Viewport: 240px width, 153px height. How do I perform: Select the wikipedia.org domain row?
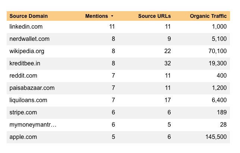(27, 51)
